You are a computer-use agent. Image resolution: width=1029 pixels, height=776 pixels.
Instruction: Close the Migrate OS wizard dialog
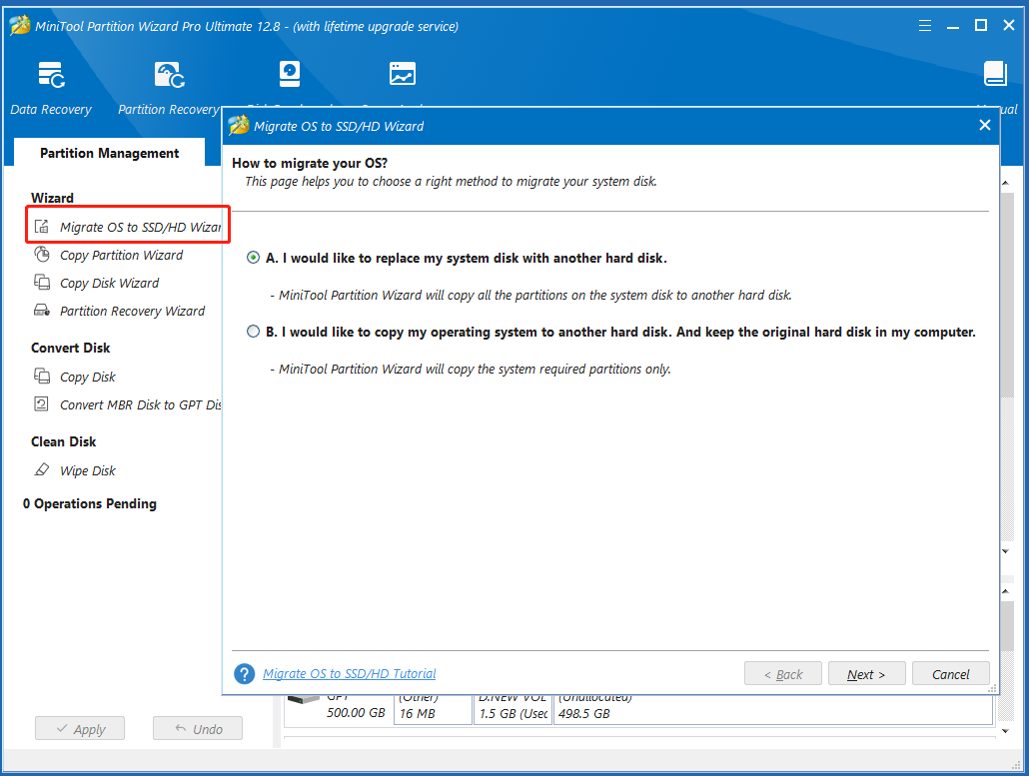pos(984,126)
